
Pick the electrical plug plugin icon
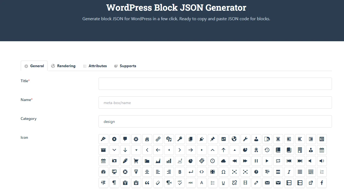pyautogui.click(x=202, y=139)
